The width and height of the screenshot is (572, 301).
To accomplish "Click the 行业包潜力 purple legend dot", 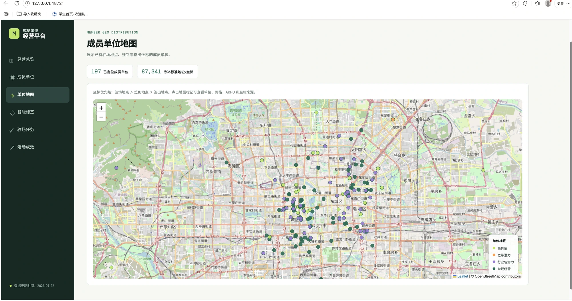I will tap(494, 262).
